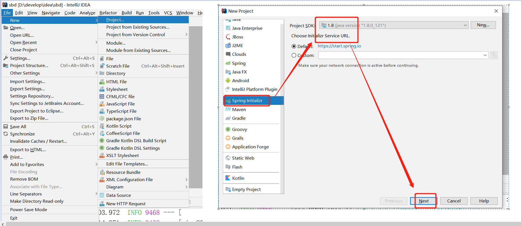Click the Synchronize refresh icon
Screen dimensions: 521x226
pyautogui.click(x=6, y=134)
